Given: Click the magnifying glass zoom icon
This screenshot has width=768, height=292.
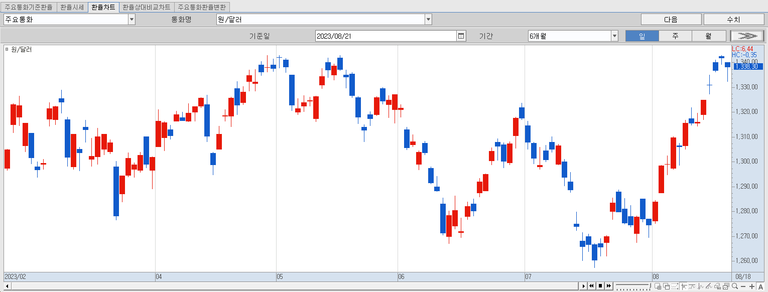Looking at the screenshot, I should [735, 286].
